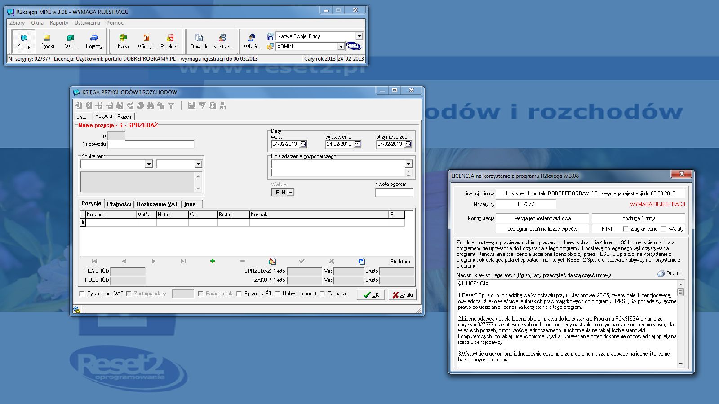Viewport: 719px width, 404px height.
Task: Open the Waluta PLN currency dropdown
Action: pos(290,193)
